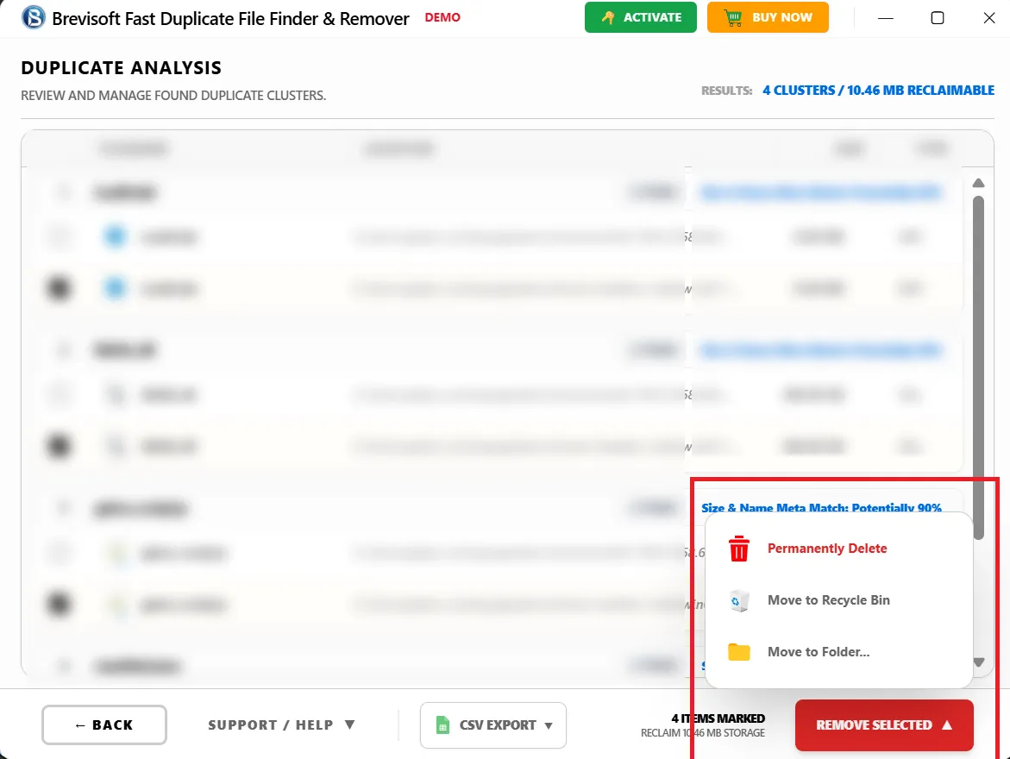Click the scrollbar down arrow
The height and width of the screenshot is (759, 1010).
tap(978, 662)
